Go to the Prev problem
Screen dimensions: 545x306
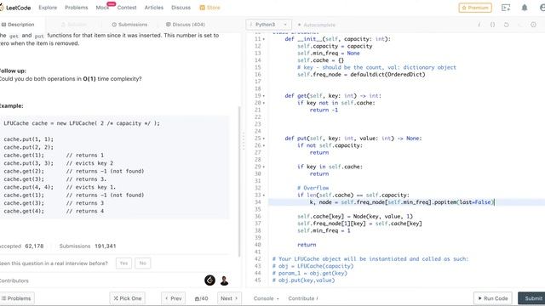pyautogui.click(x=174, y=298)
